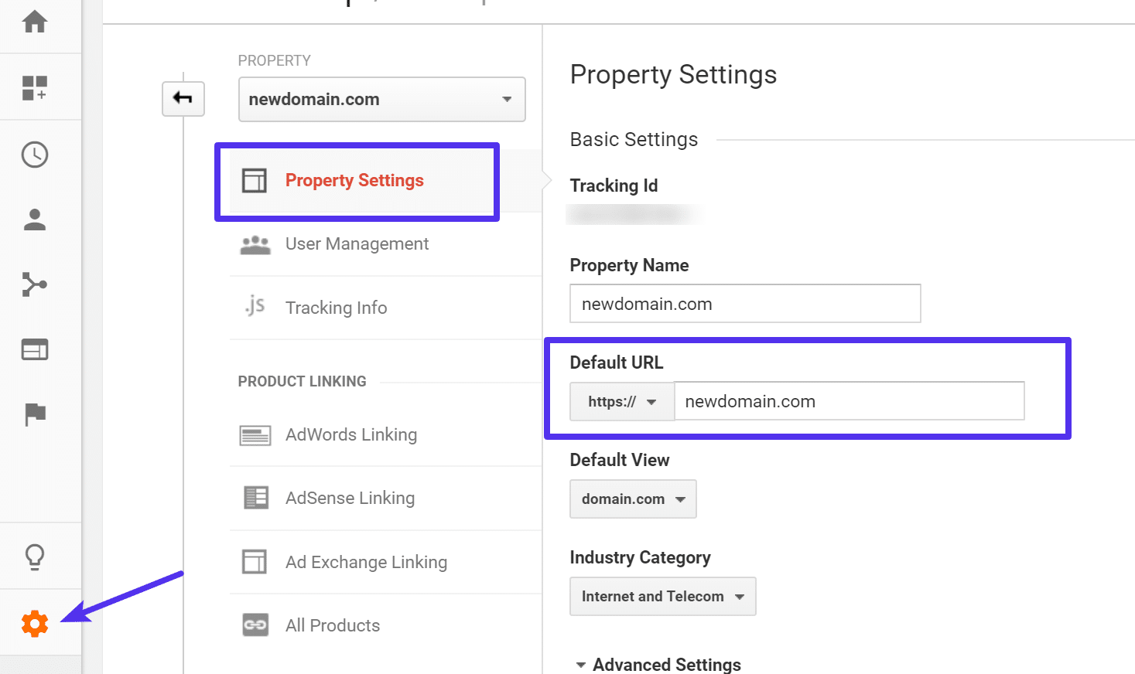
Task: Open the Default View dropdown
Action: (x=632, y=499)
